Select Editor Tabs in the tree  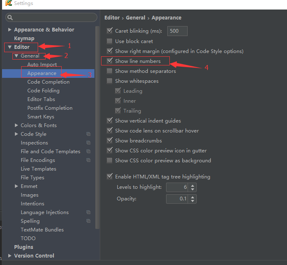[41, 99]
